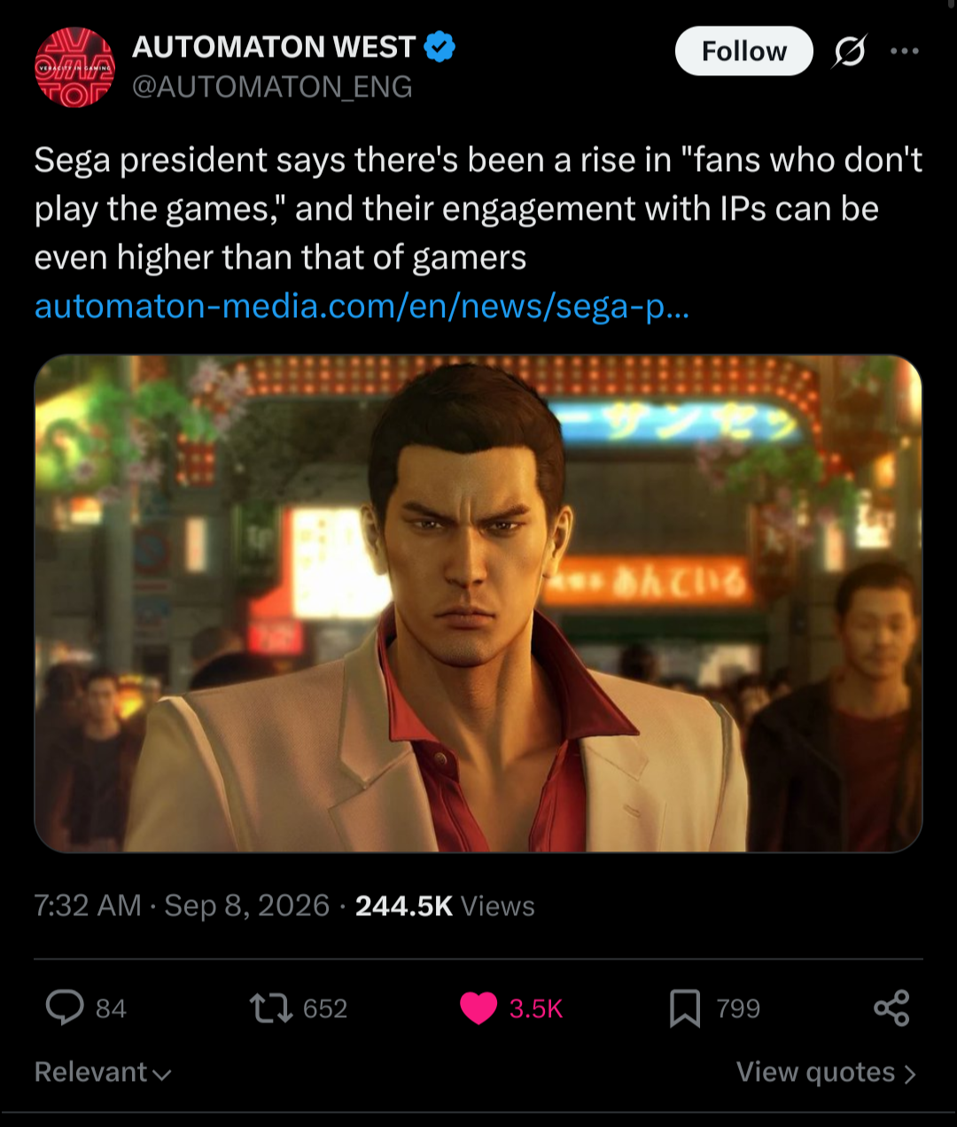This screenshot has width=957, height=1127.
Task: Tap the repost arrows icon
Action: (x=270, y=1008)
